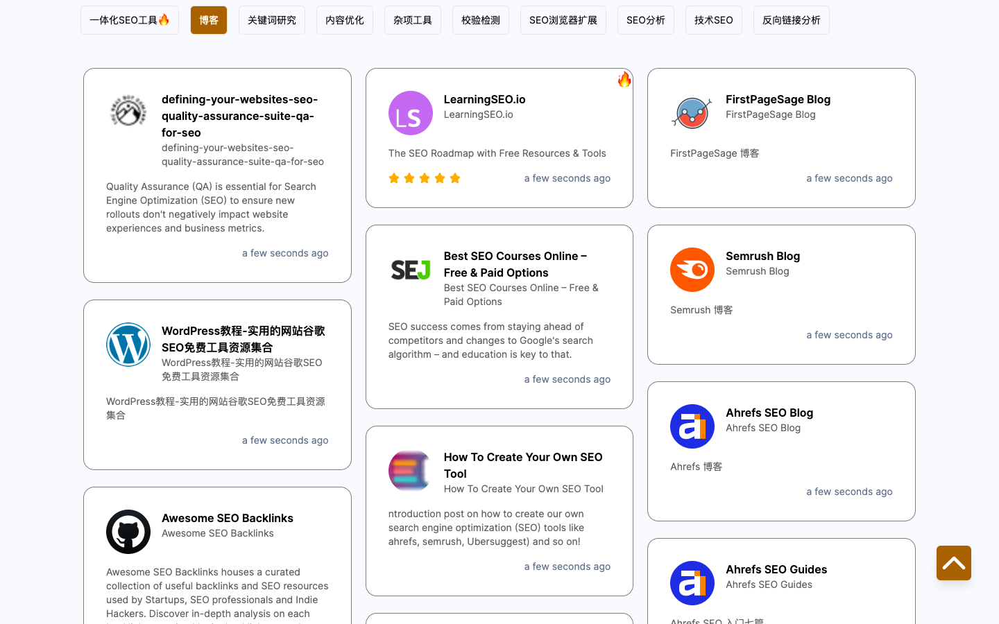Click the Semrush orange logo icon
Viewport: 999px width, 624px height.
click(692, 270)
